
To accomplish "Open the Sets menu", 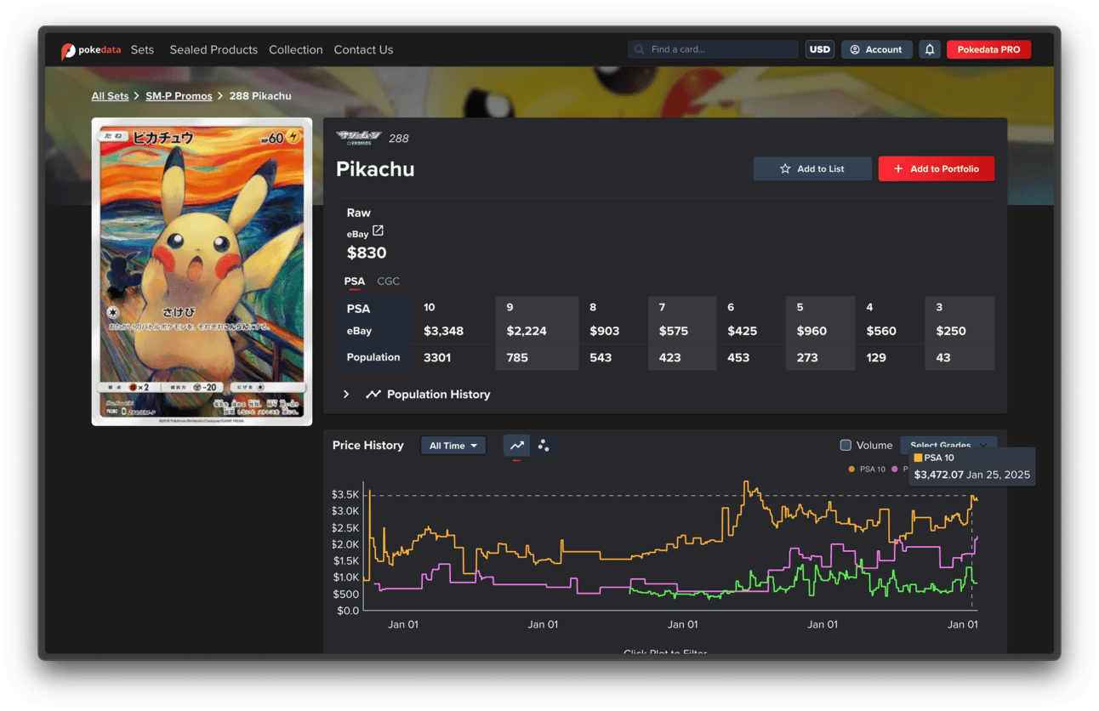I will (142, 50).
